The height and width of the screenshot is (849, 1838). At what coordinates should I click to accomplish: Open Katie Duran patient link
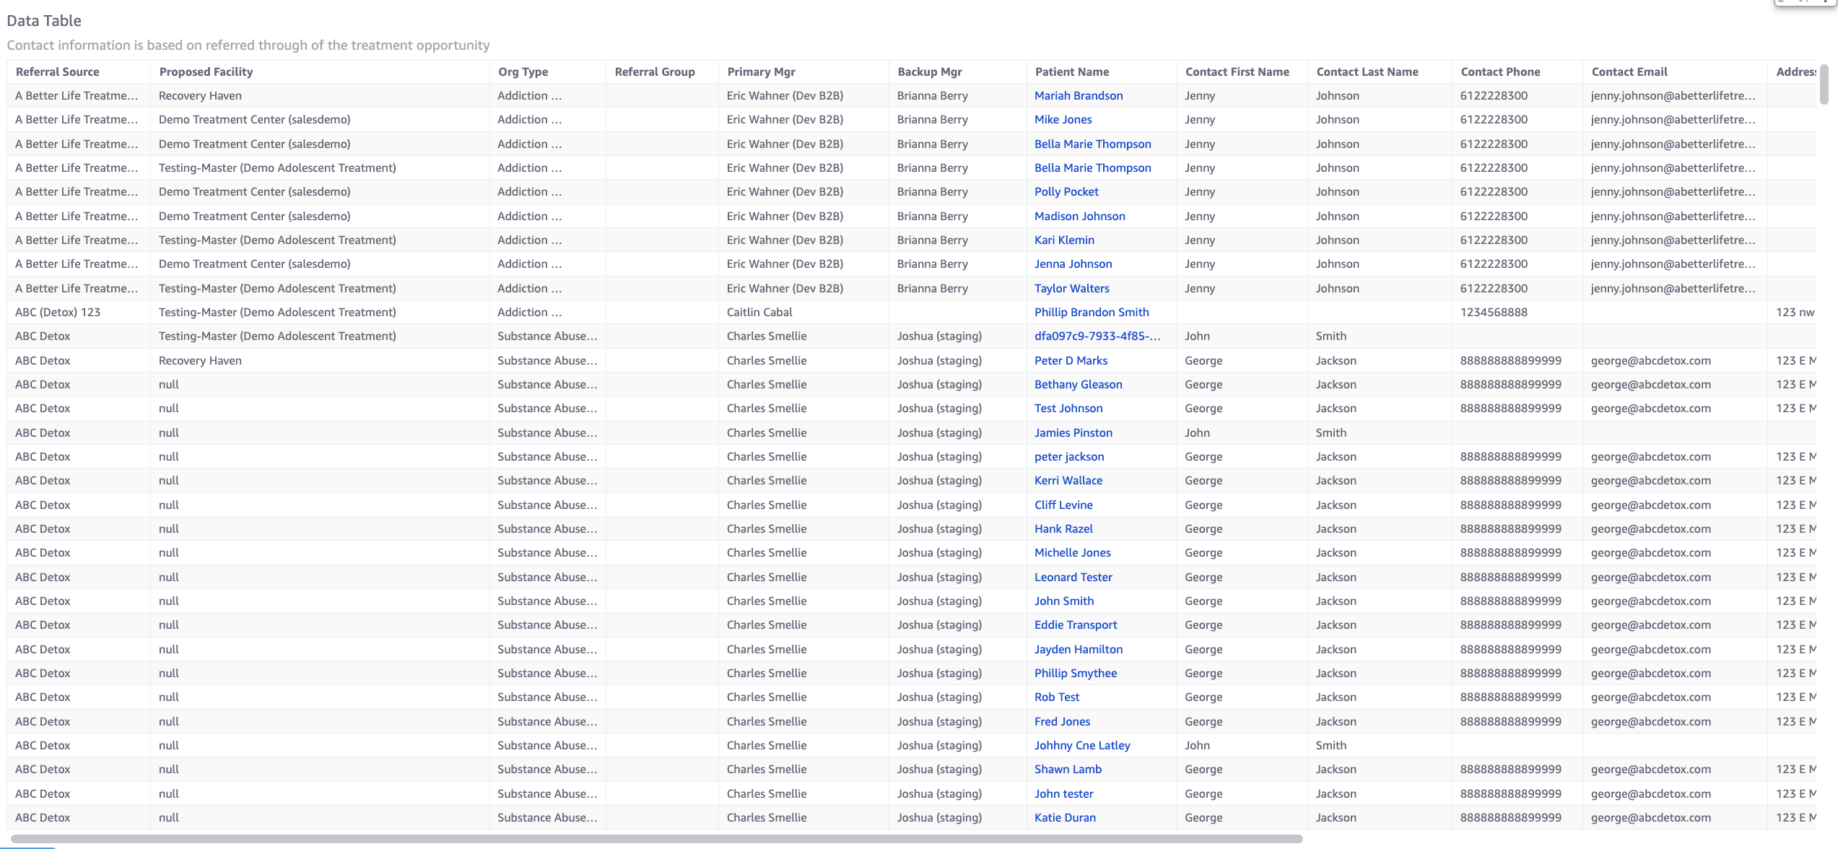[x=1064, y=817]
